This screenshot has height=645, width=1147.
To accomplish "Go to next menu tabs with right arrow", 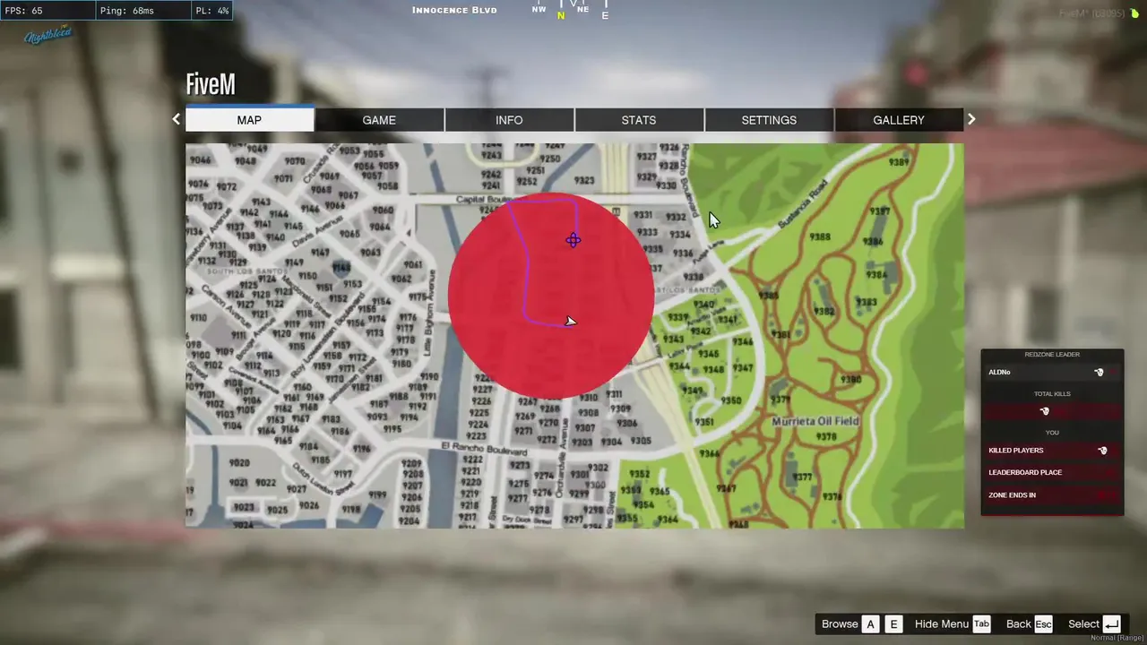I will click(x=971, y=119).
